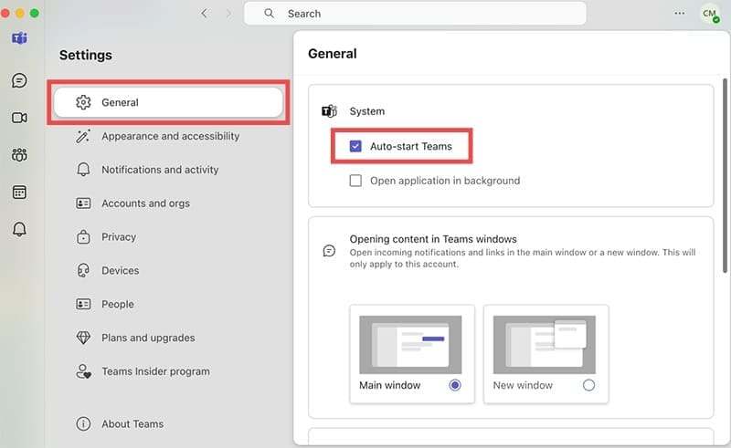Click the New window preview thumbnail
The width and height of the screenshot is (731, 448).
(x=544, y=345)
